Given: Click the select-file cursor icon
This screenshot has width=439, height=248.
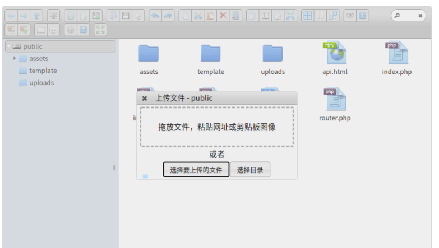Looking at the screenshot, I should point(138,16).
